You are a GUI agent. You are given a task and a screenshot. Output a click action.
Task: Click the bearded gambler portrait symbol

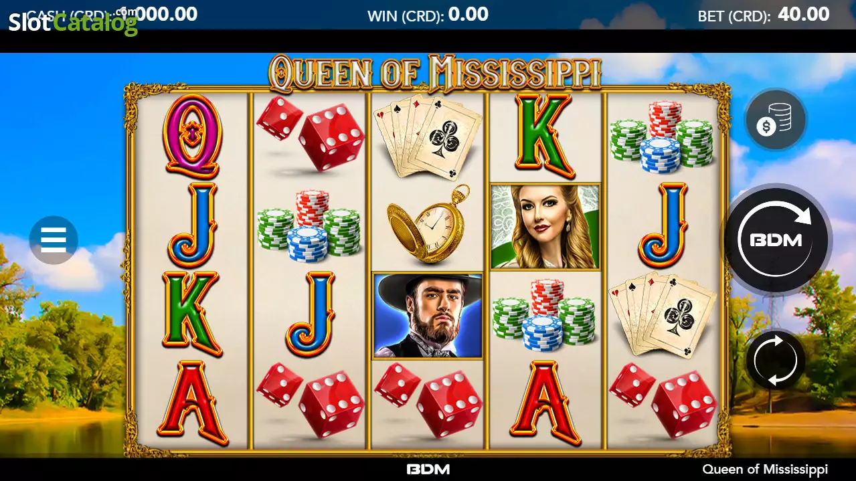[x=428, y=315]
